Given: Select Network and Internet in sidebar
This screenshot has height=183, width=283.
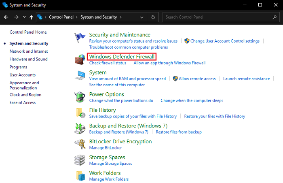Looking at the screenshot, I should [x=29, y=51].
